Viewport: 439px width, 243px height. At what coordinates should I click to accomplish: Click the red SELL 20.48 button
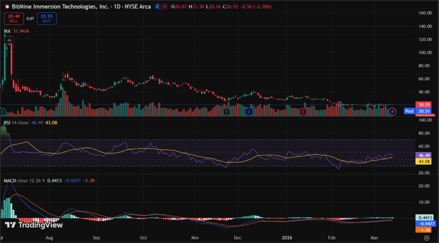(x=14, y=18)
